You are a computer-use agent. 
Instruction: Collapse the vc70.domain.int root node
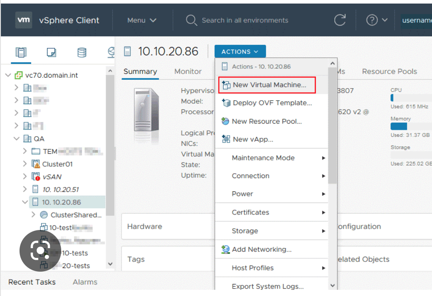click(8, 75)
